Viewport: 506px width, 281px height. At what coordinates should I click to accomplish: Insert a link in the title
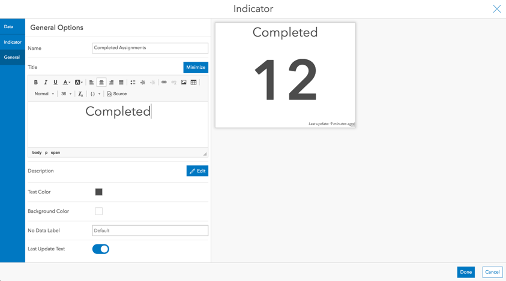click(164, 82)
